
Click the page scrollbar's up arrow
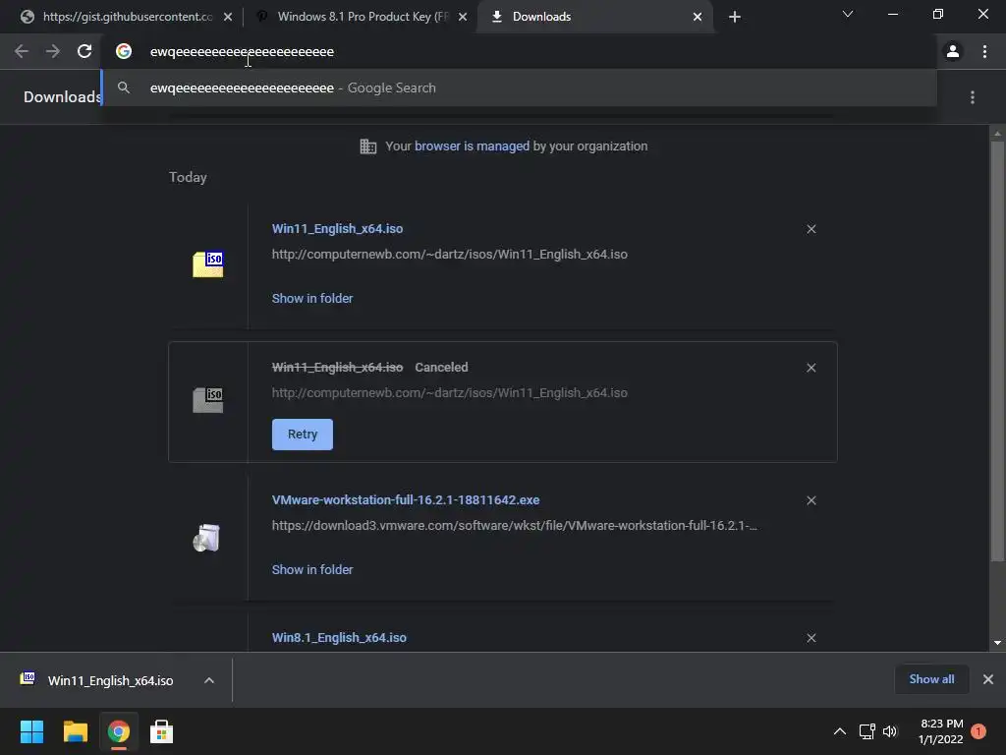point(997,134)
